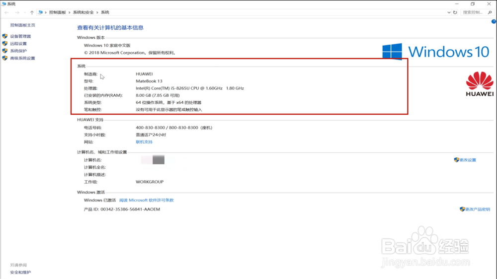Restore down the 系统 window
The height and width of the screenshot is (279, 497).
(473, 4)
